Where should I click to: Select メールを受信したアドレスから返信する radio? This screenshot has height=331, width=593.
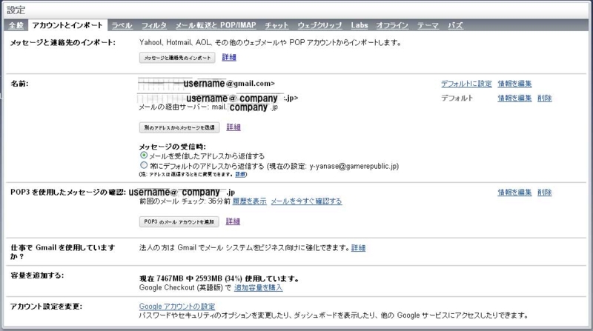144,156
